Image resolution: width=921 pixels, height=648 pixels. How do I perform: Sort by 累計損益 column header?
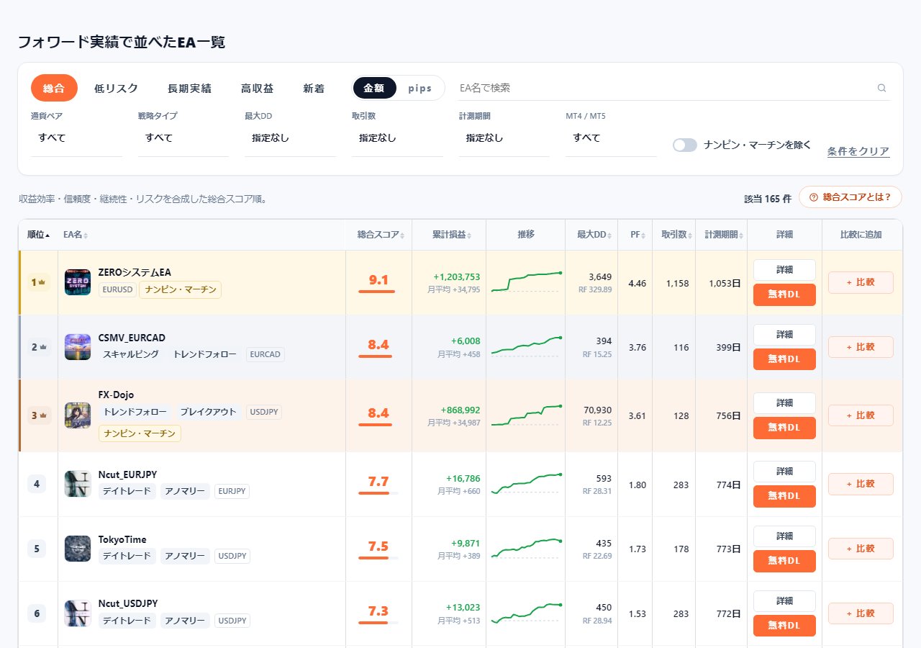(451, 235)
